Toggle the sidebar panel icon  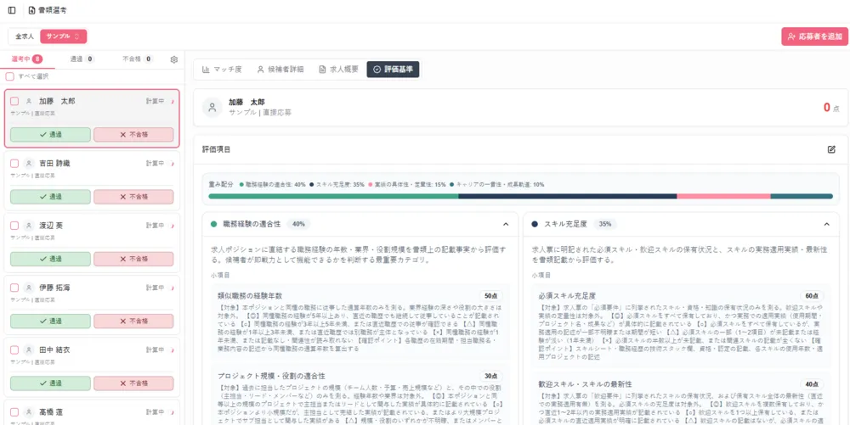12,10
